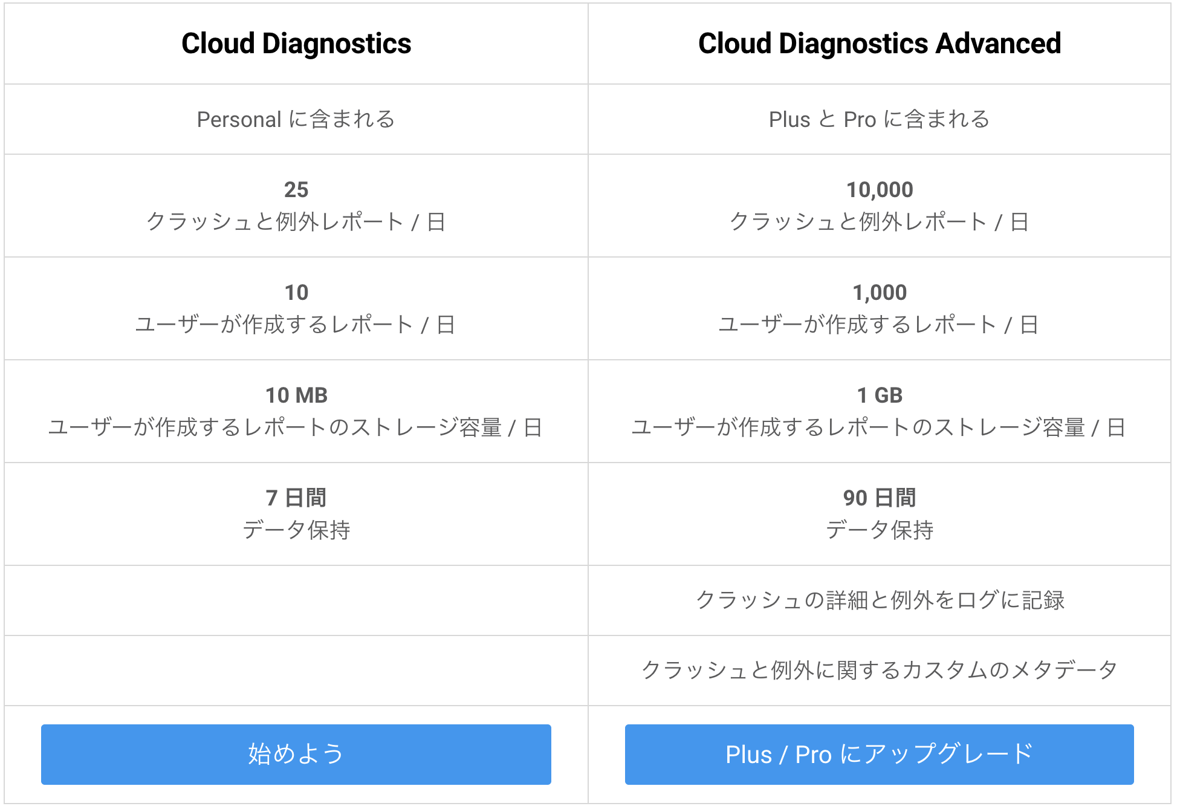Click the 25 crash reports value
Image resolution: width=1180 pixels, height=809 pixels.
(296, 190)
